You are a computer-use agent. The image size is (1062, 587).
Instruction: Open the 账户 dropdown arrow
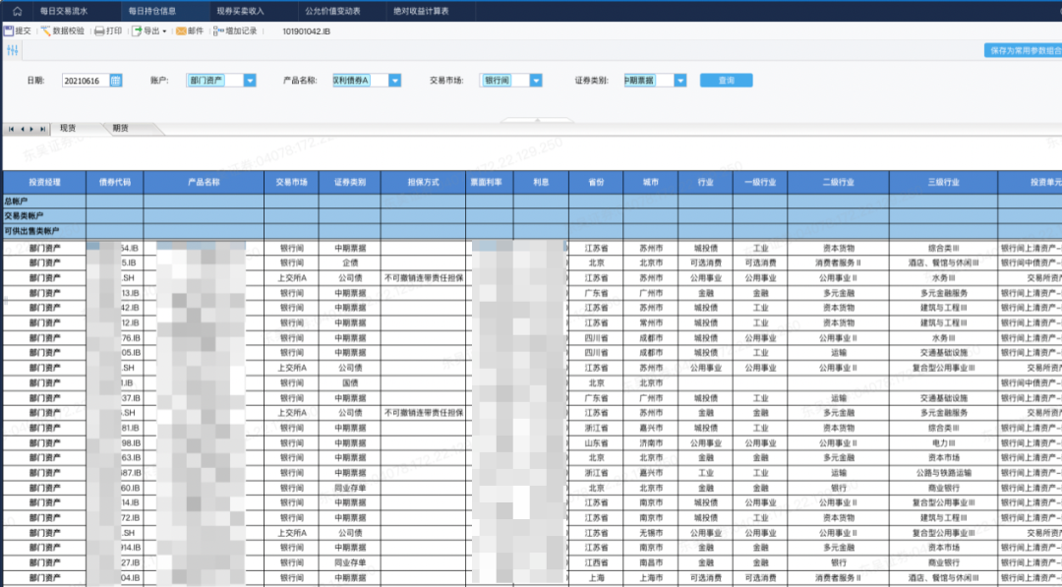[250, 81]
